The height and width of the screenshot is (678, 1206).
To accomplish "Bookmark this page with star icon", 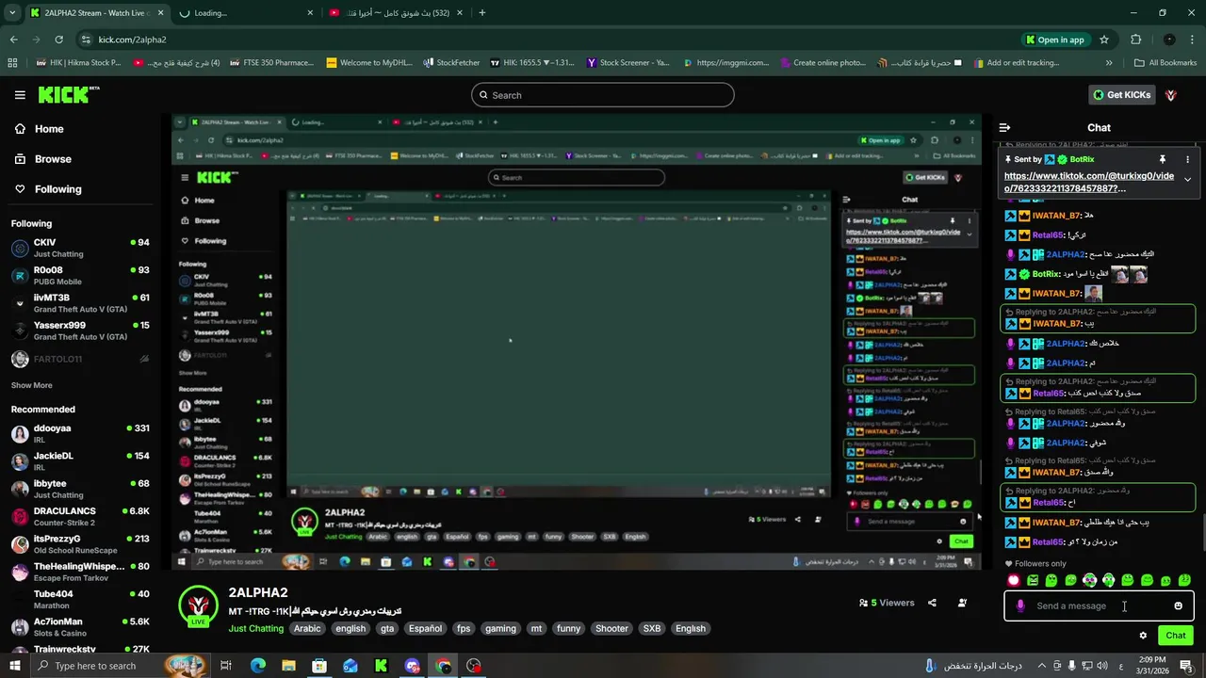I will [1104, 40].
